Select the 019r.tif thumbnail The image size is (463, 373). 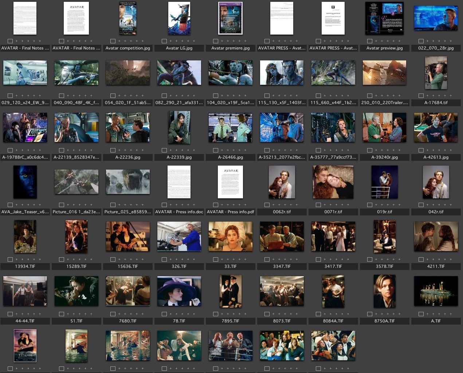pos(384,182)
